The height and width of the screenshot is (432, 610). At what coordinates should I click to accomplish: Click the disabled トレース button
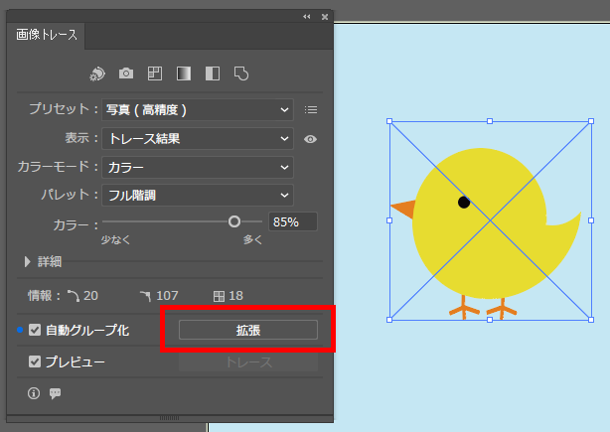click(248, 362)
